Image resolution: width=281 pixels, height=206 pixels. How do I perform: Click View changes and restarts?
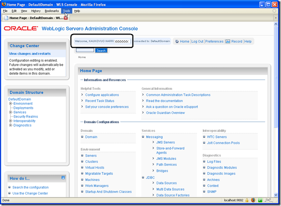(x=30, y=54)
